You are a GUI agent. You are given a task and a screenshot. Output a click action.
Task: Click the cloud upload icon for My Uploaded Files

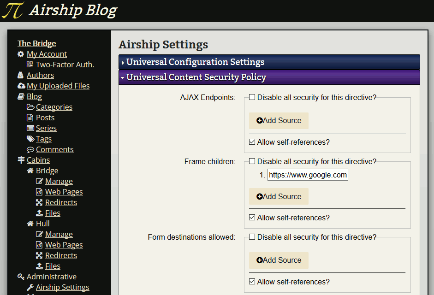pyautogui.click(x=21, y=86)
